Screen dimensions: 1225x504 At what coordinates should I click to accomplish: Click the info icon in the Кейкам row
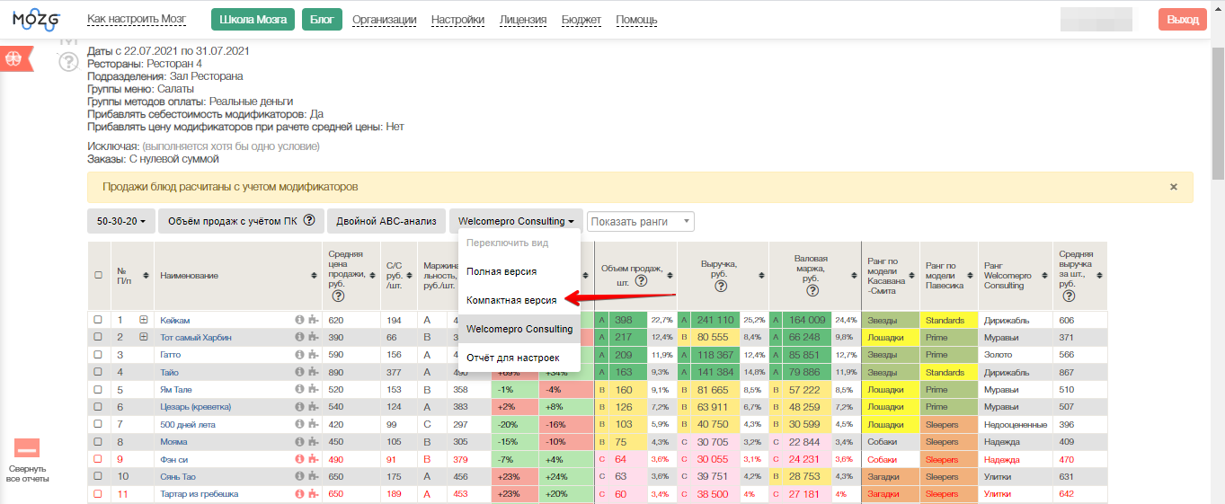coord(299,320)
